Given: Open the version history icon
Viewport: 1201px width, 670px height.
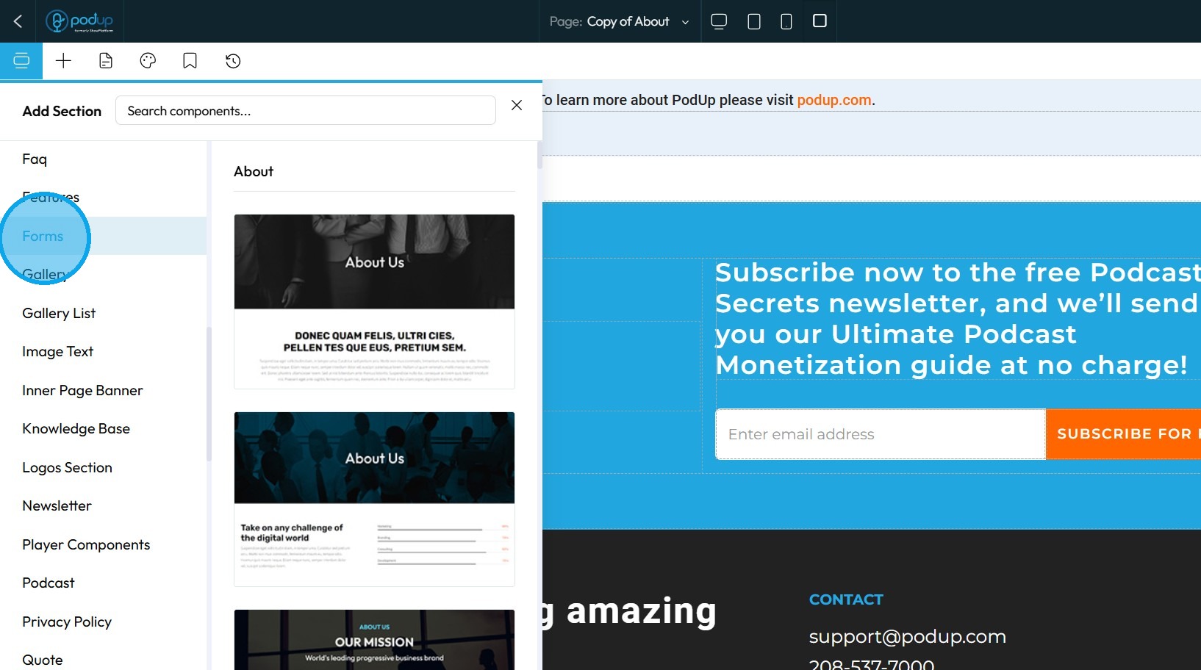Looking at the screenshot, I should point(233,61).
